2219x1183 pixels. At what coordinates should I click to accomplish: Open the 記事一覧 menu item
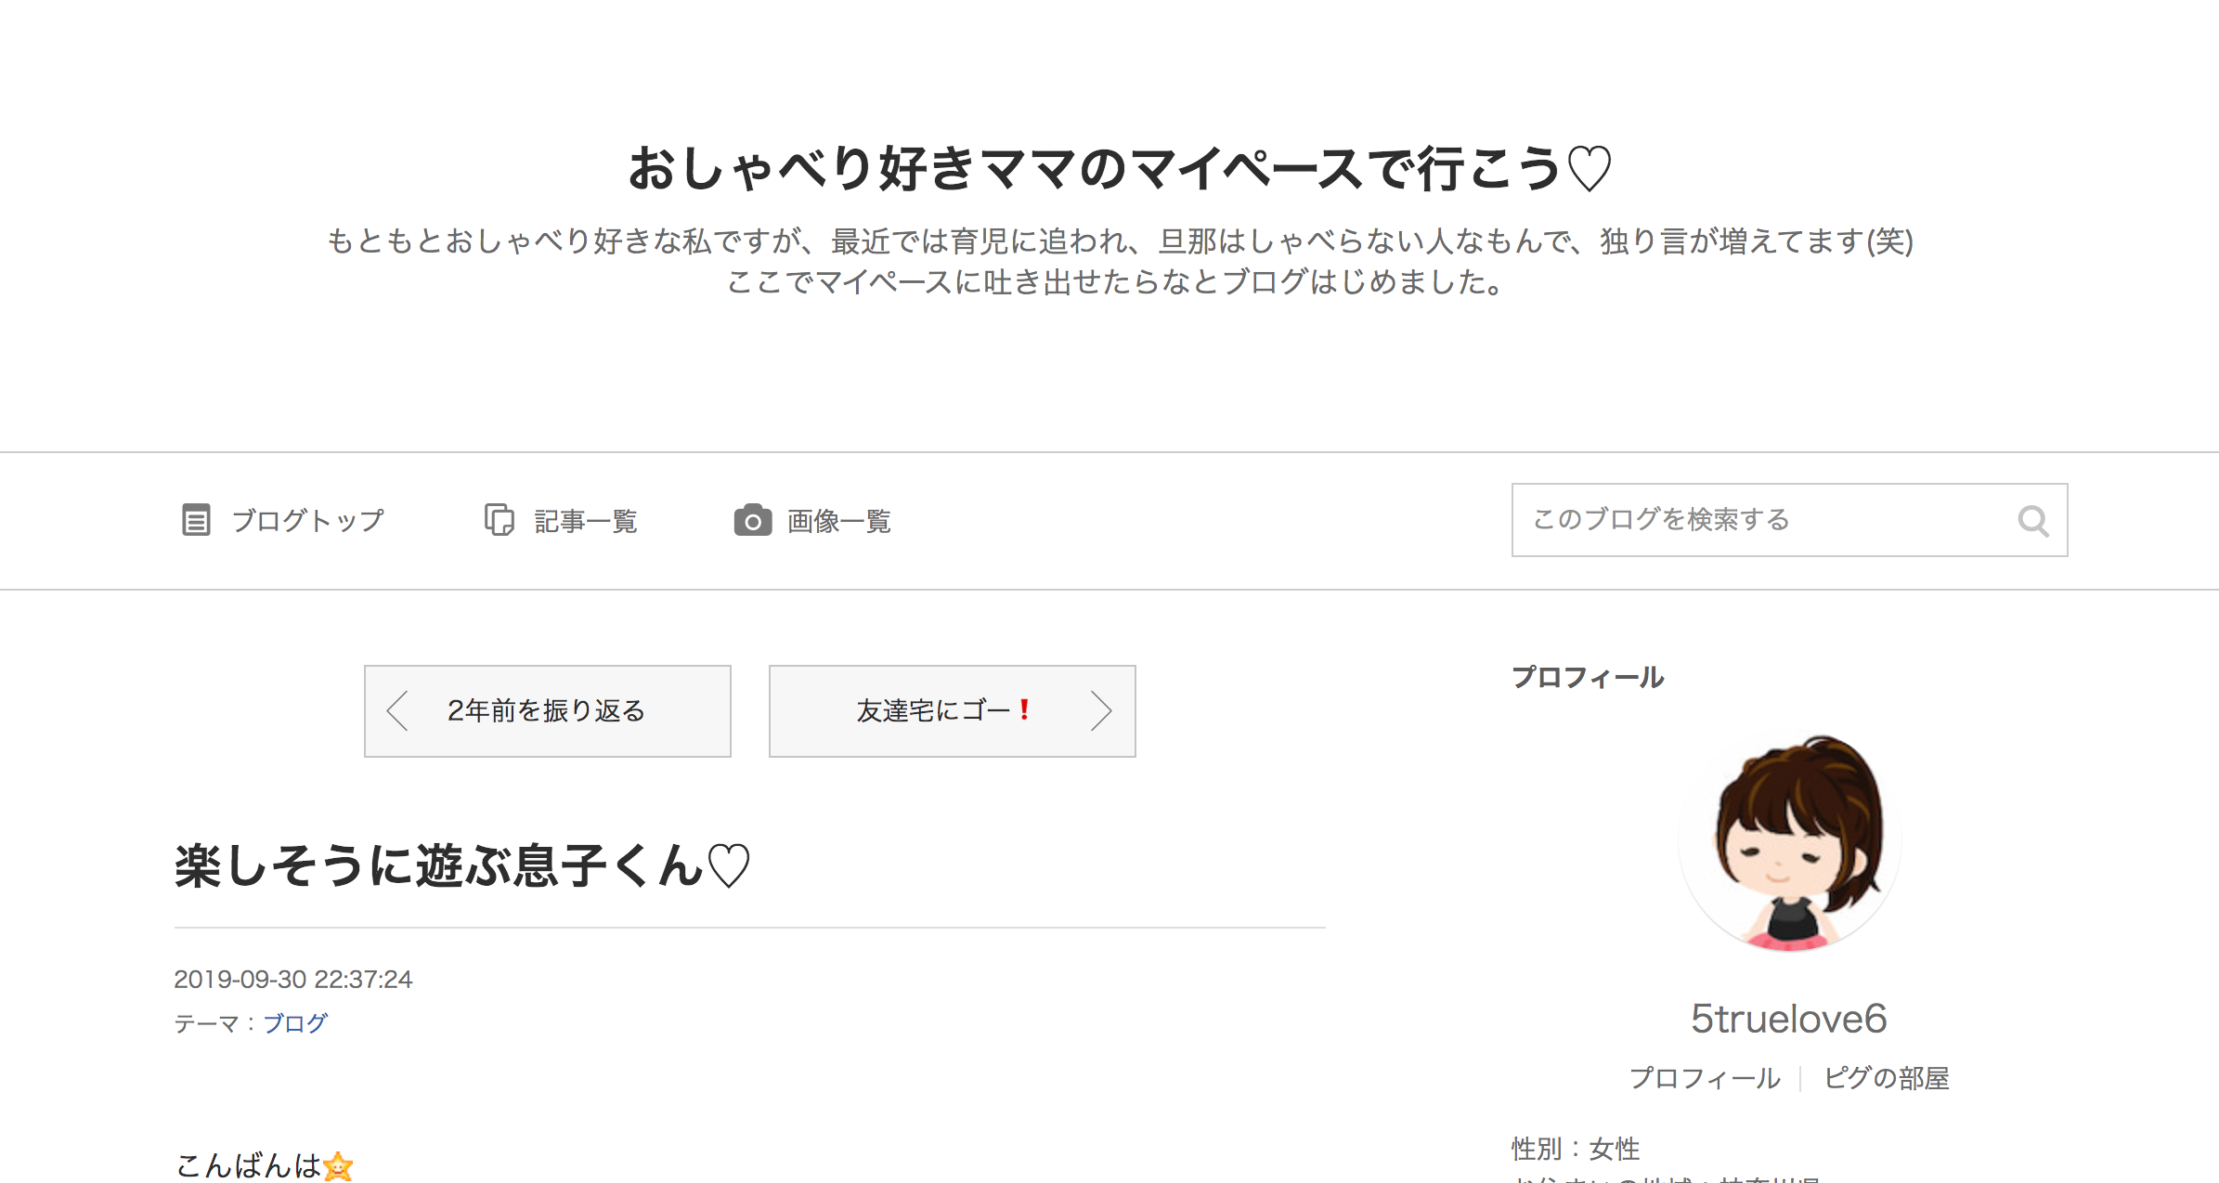(x=561, y=520)
